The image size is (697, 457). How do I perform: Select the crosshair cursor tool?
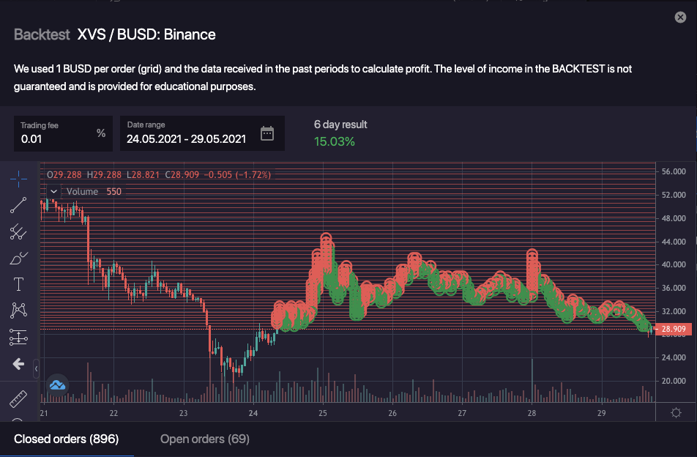point(18,178)
